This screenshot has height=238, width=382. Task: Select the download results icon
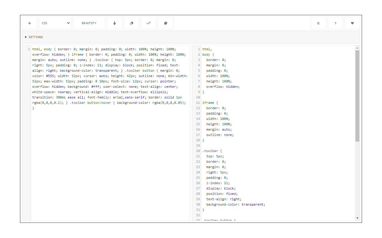tap(115, 23)
